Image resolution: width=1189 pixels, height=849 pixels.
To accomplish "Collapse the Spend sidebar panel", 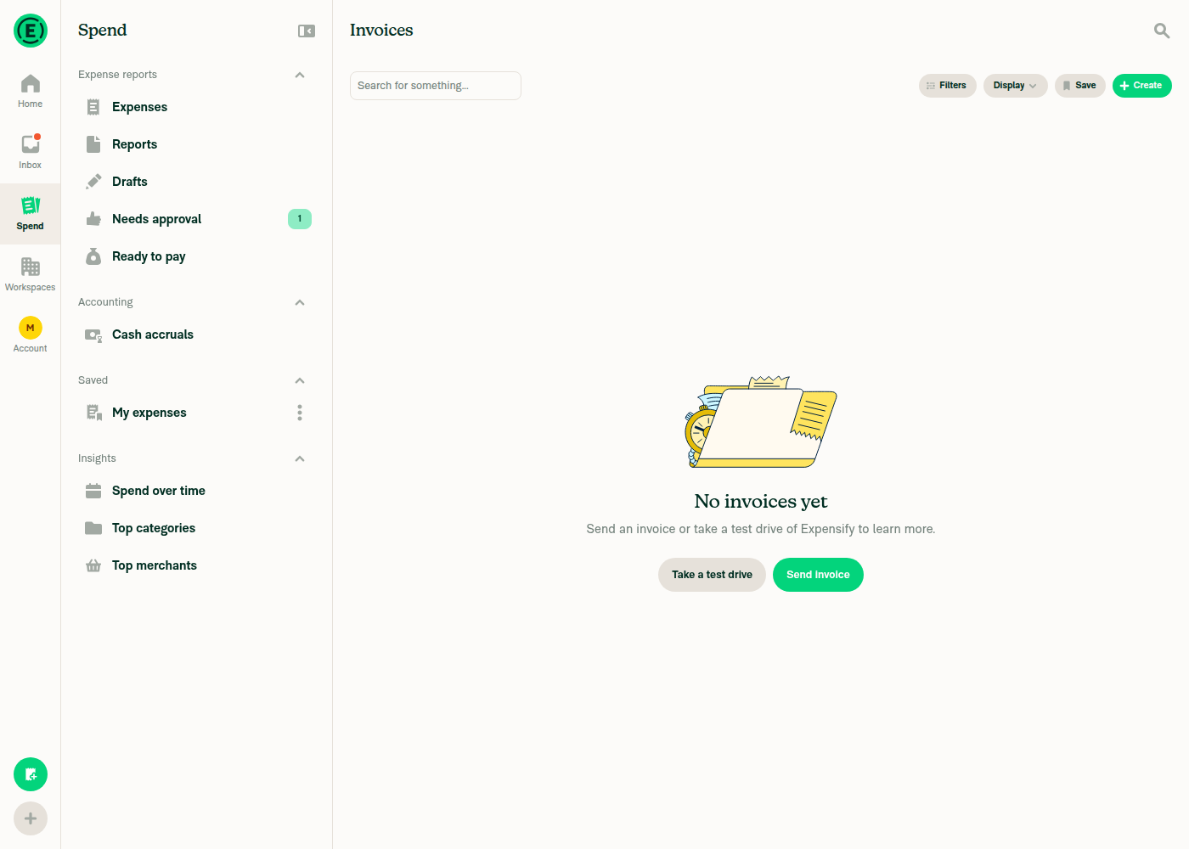I will coord(307,31).
